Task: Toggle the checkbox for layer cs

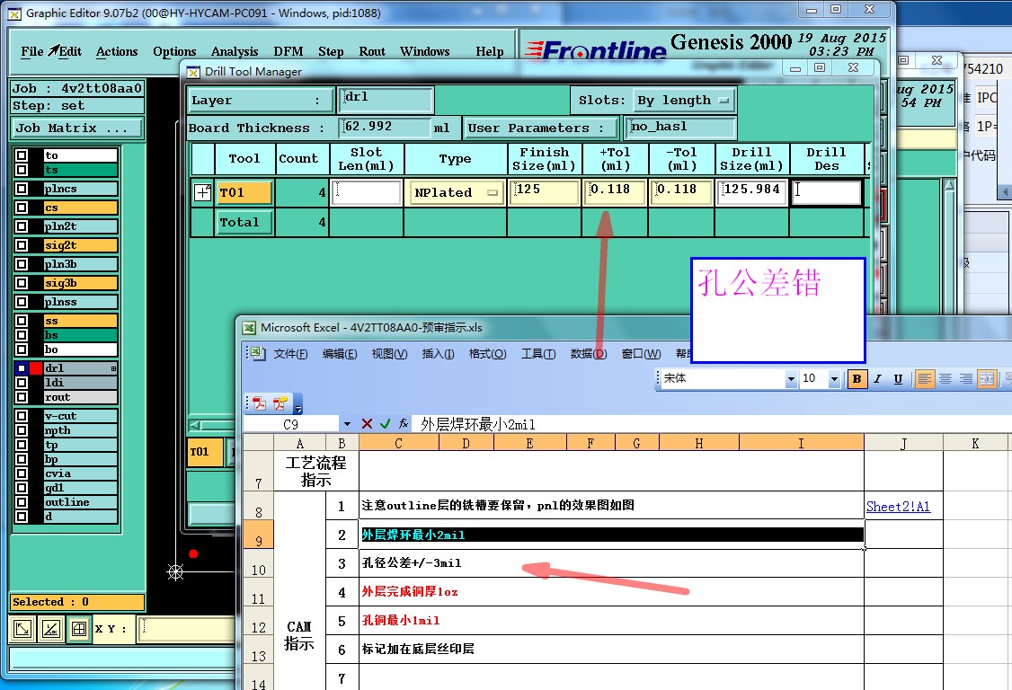Action: coord(22,208)
